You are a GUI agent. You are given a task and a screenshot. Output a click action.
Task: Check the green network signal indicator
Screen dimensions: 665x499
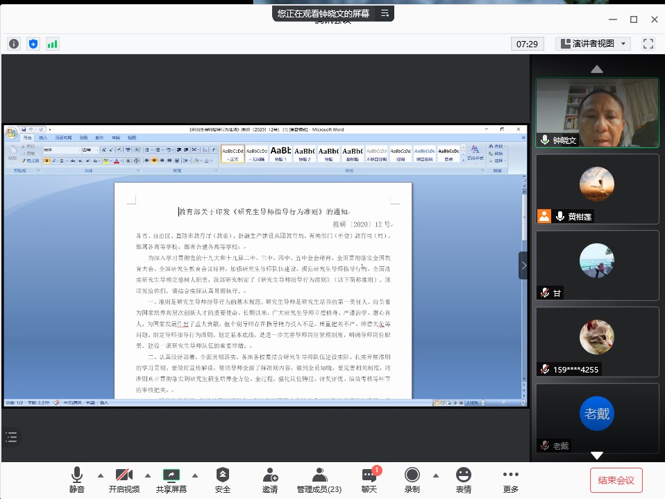(x=53, y=44)
